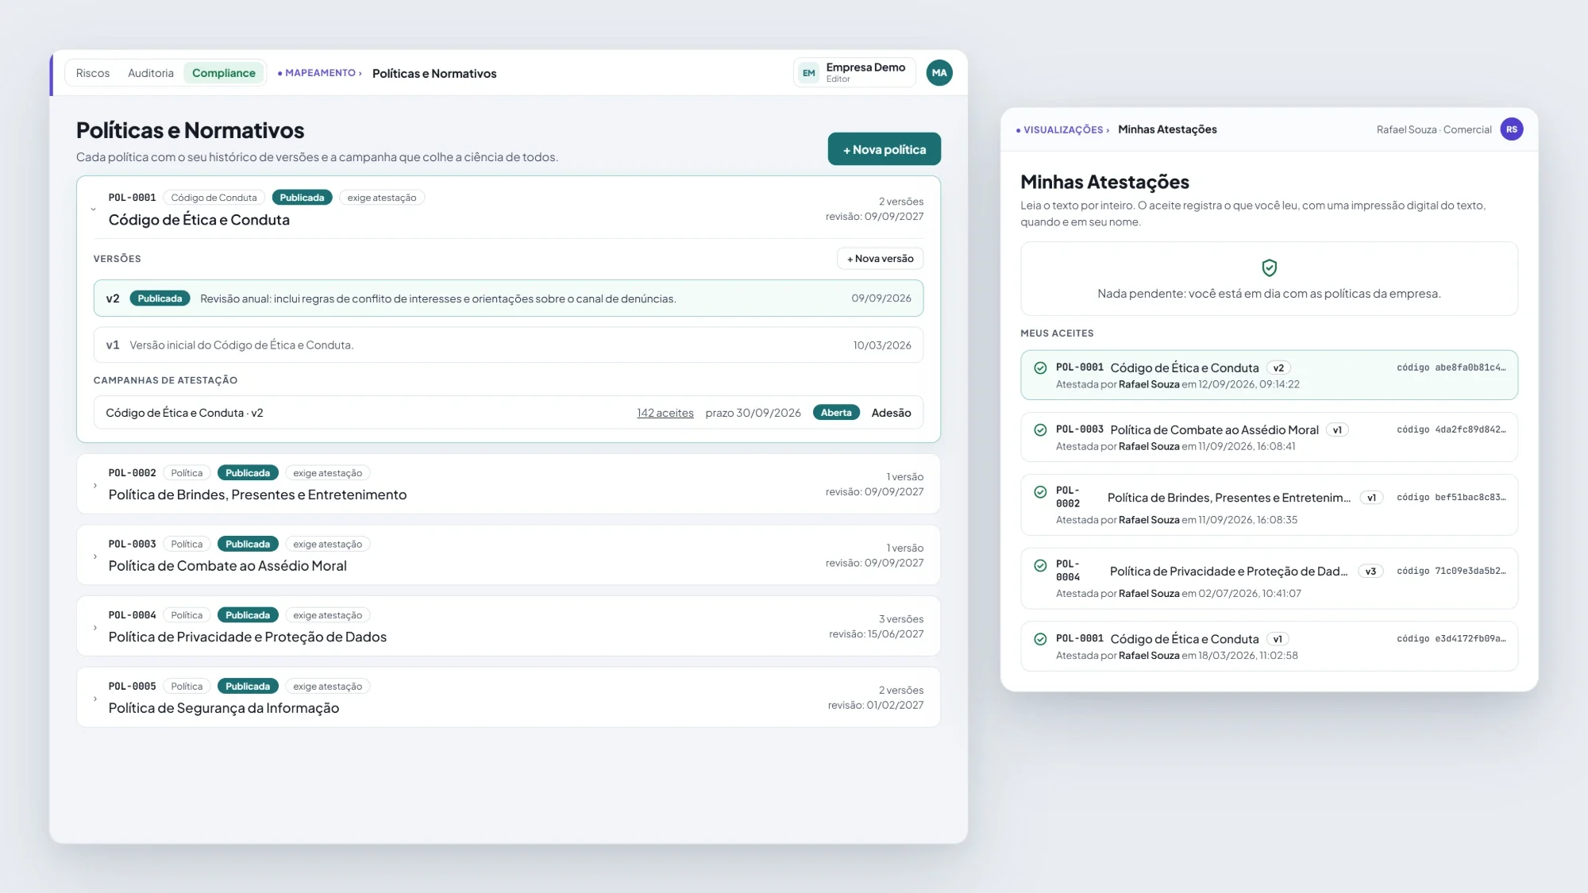Click acceptance code e3d4172fb09a
Viewport: 1588px width, 893px height.
1451,639
